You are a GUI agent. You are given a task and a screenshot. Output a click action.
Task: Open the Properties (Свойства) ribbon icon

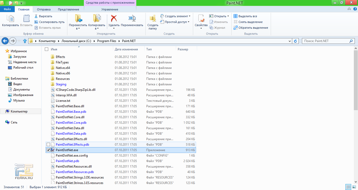pos(201,19)
